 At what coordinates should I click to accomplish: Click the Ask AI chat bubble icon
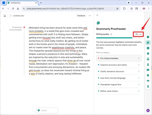coord(39,110)
